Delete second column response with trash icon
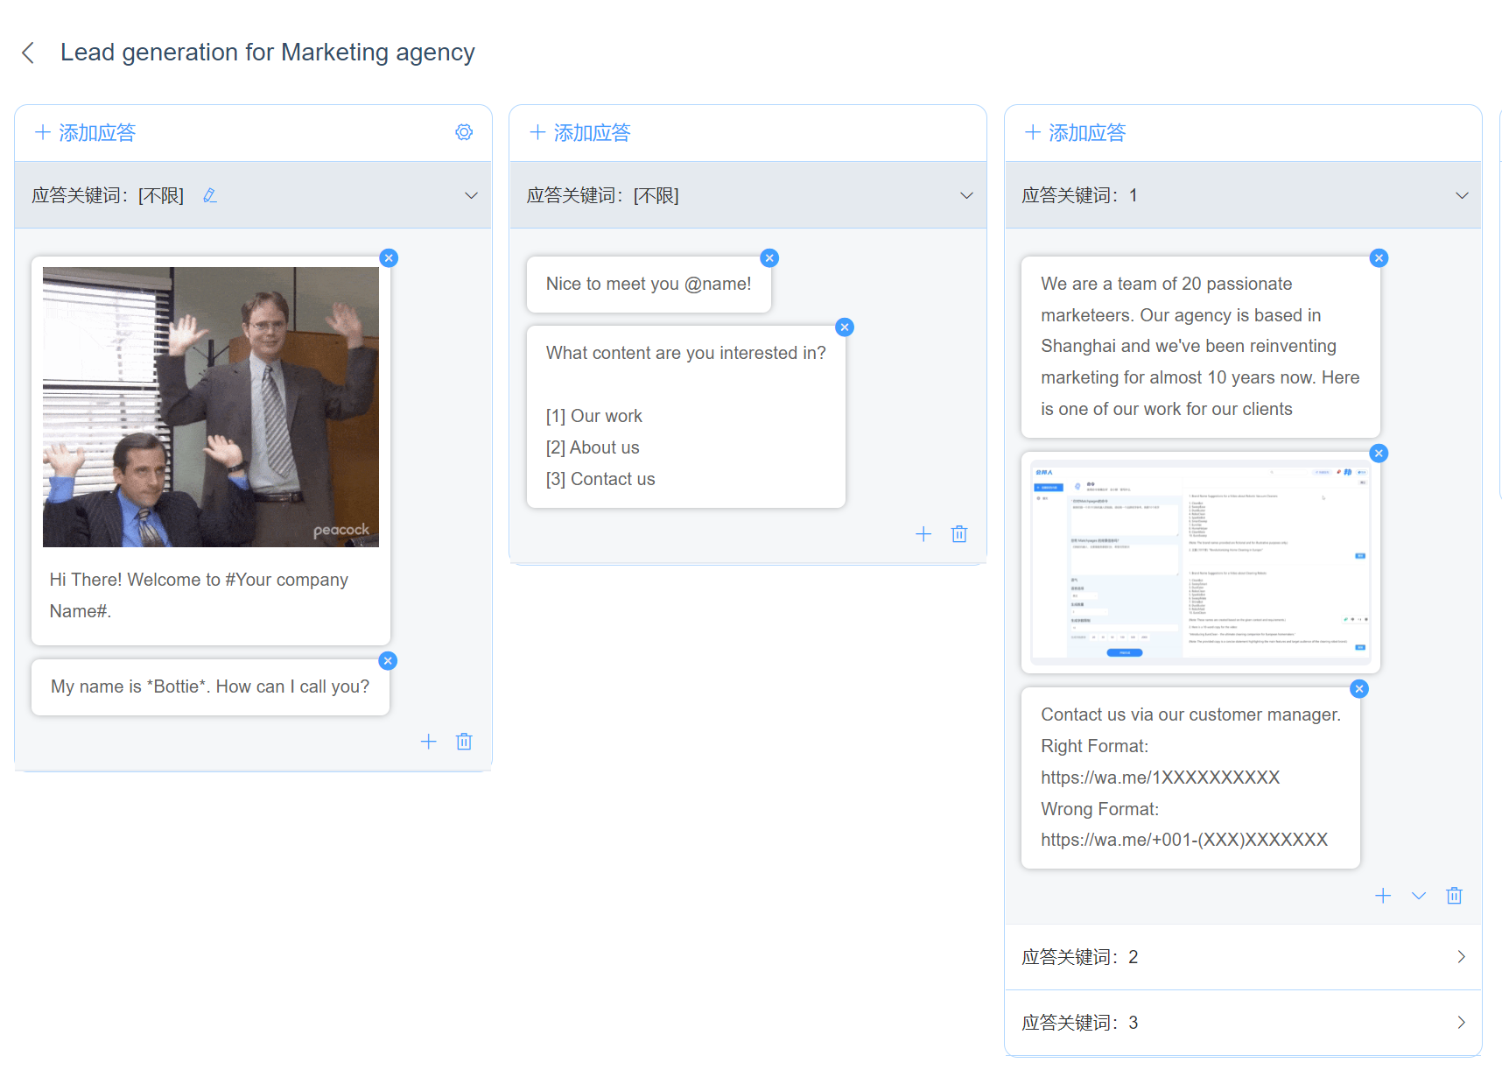The height and width of the screenshot is (1077, 1502). 959,534
